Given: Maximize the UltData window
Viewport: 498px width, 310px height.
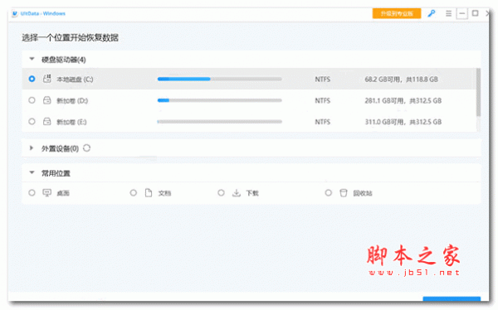Looking at the screenshot, I should pyautogui.click(x=475, y=13).
